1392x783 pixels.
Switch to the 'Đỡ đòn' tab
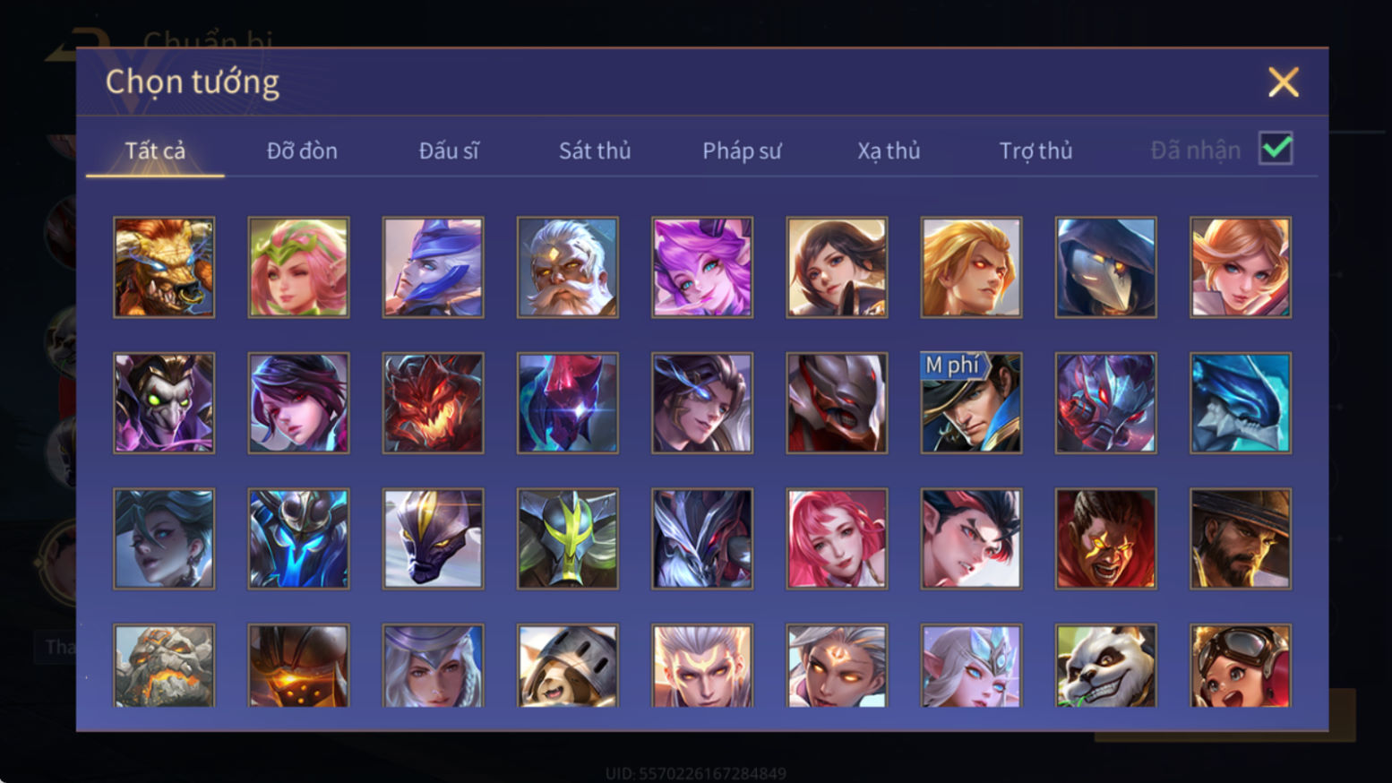[x=302, y=151]
